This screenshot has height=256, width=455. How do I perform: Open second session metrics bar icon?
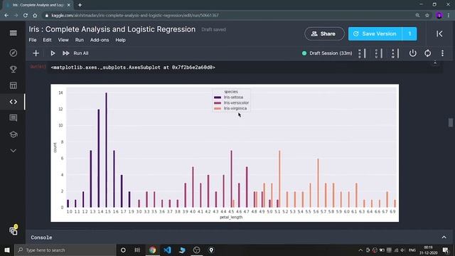coord(379,53)
